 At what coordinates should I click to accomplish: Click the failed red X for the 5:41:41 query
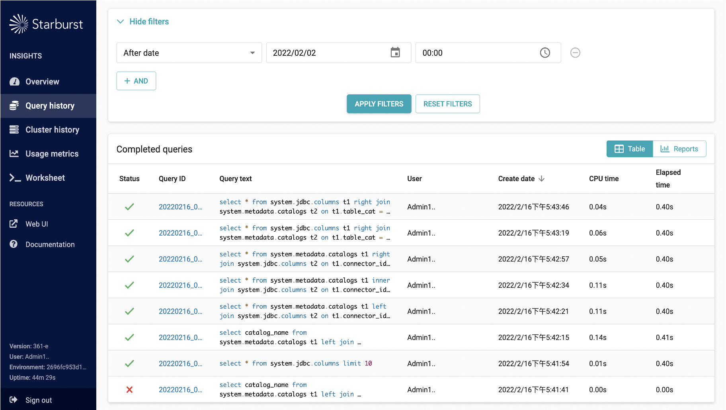129,390
